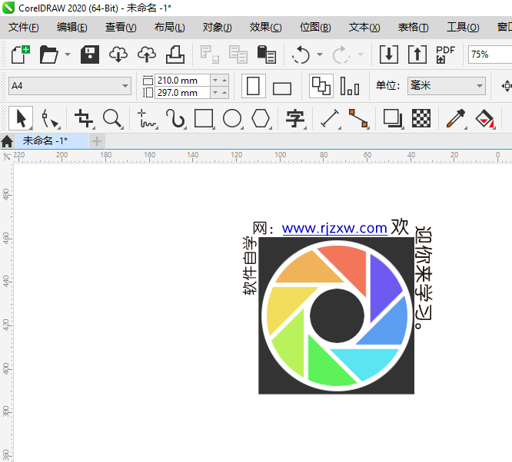Set page orientation to portrait
512x462 pixels.
click(253, 86)
